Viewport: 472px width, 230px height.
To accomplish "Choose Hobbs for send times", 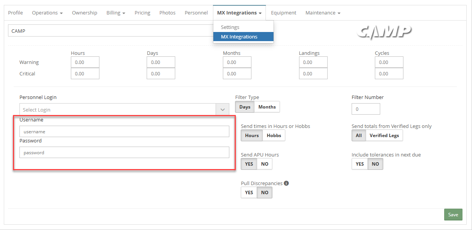I will click(274, 136).
